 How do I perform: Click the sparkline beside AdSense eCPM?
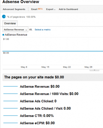pos(10,123)
